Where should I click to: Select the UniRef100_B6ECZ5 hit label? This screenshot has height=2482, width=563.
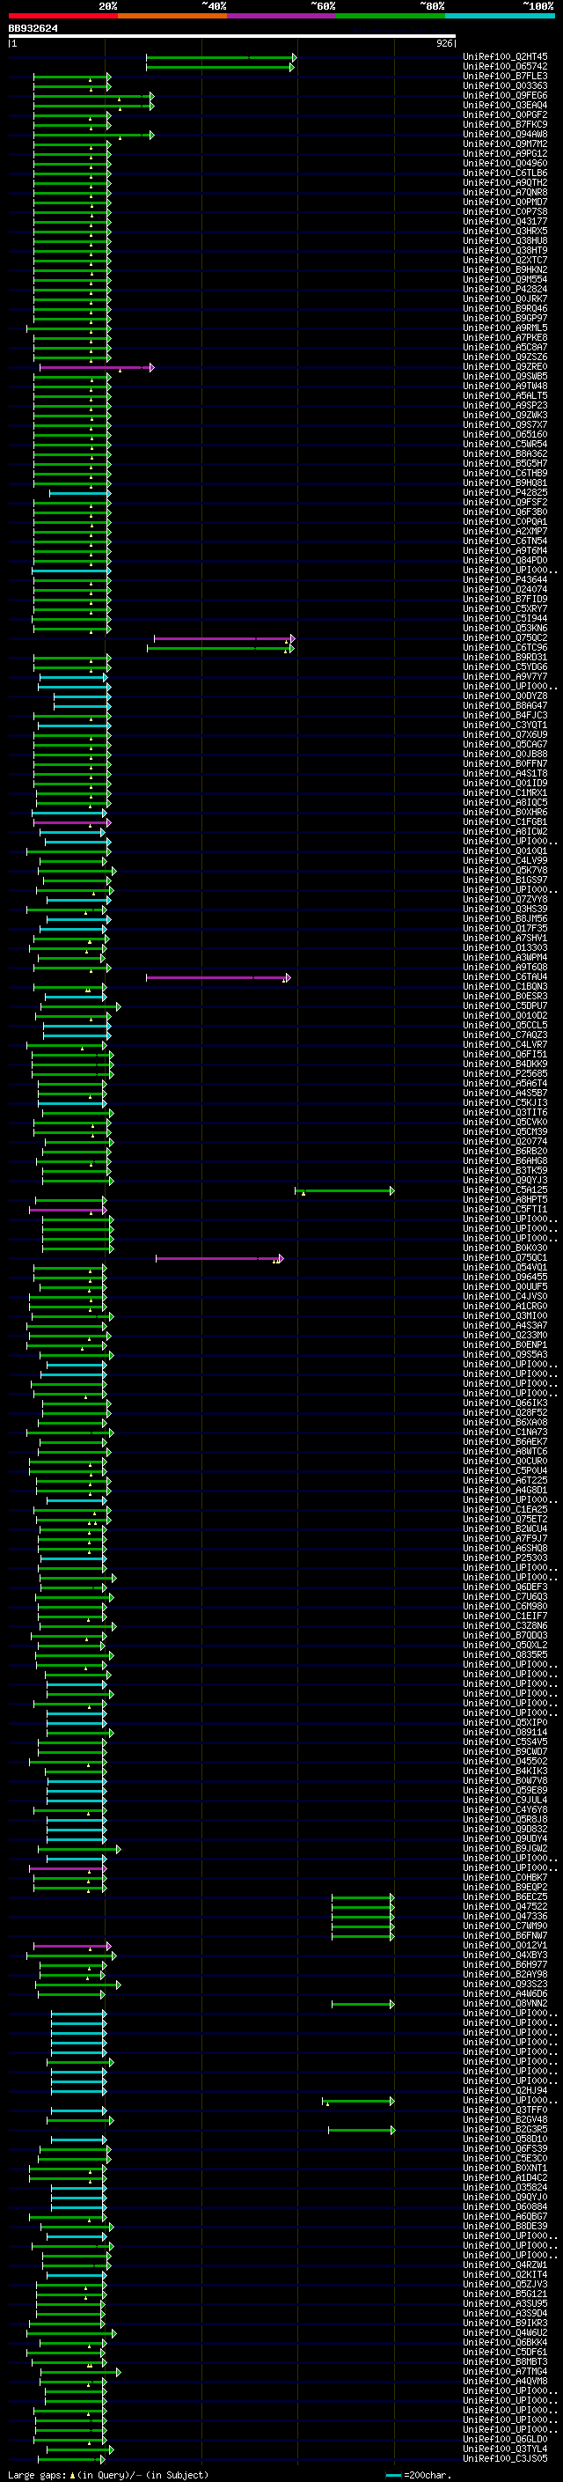(505, 1897)
